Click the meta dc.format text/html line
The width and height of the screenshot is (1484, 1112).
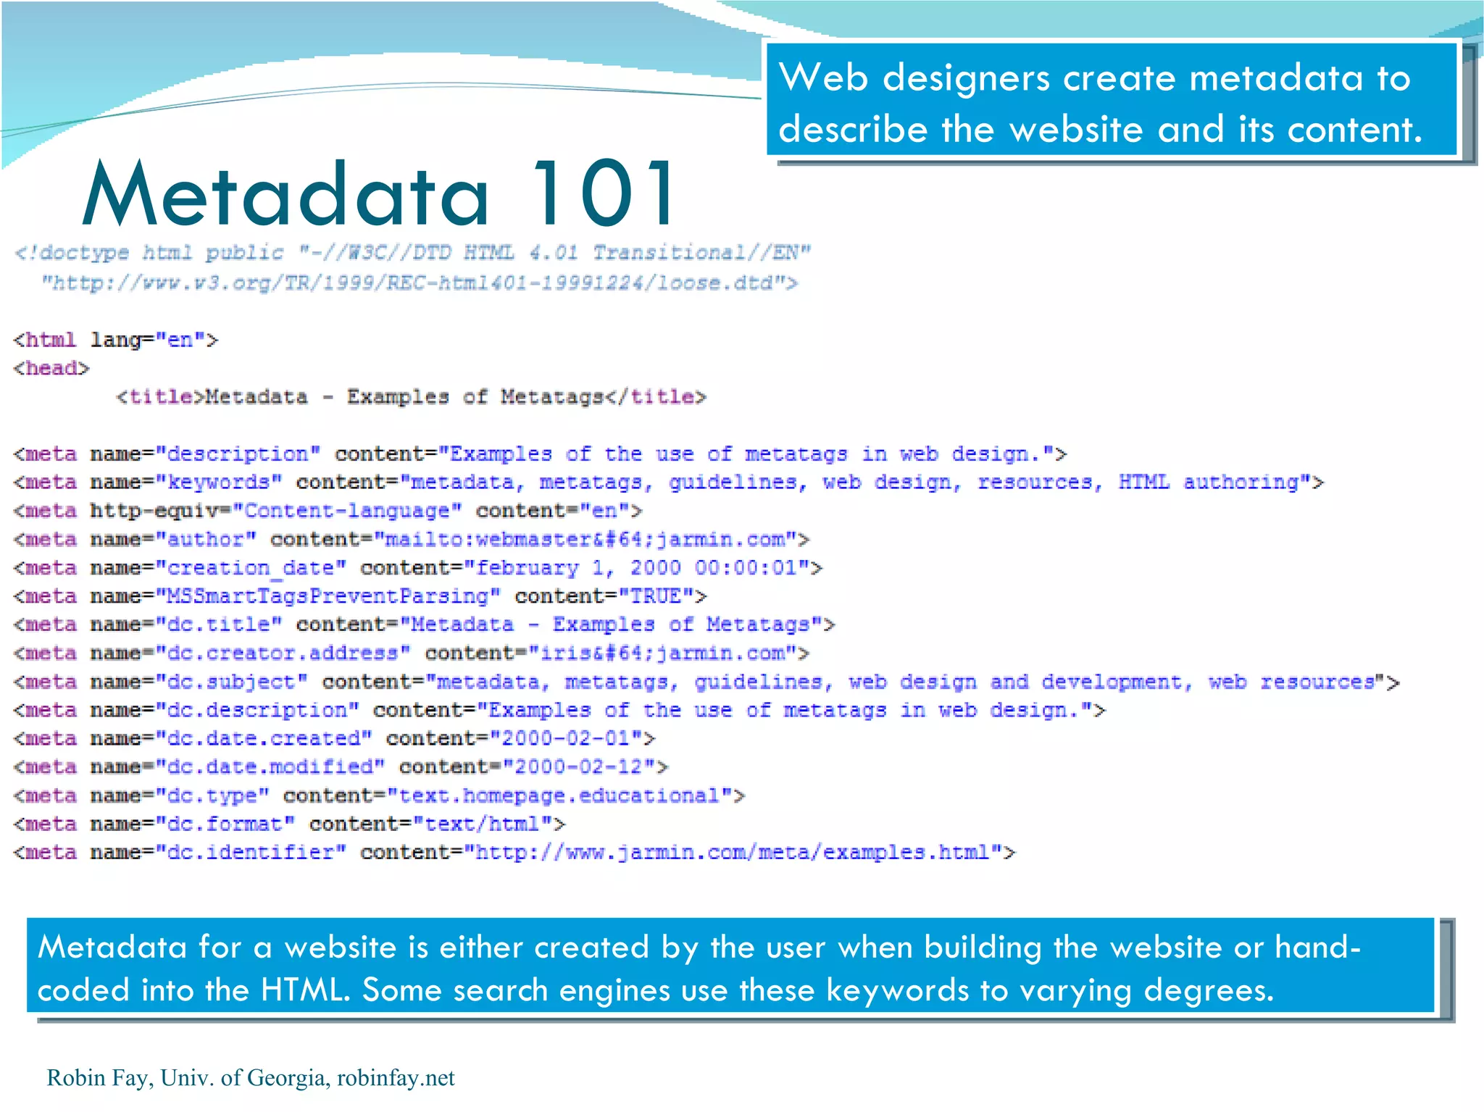pos(289,824)
